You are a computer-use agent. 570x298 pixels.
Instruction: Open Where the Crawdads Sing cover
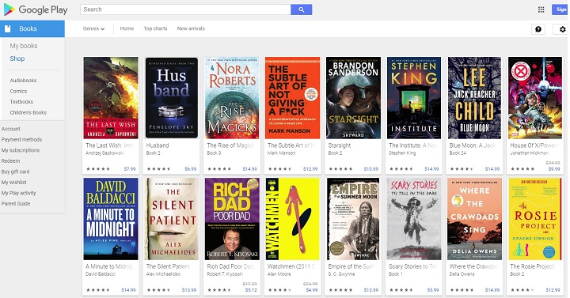coord(474,219)
